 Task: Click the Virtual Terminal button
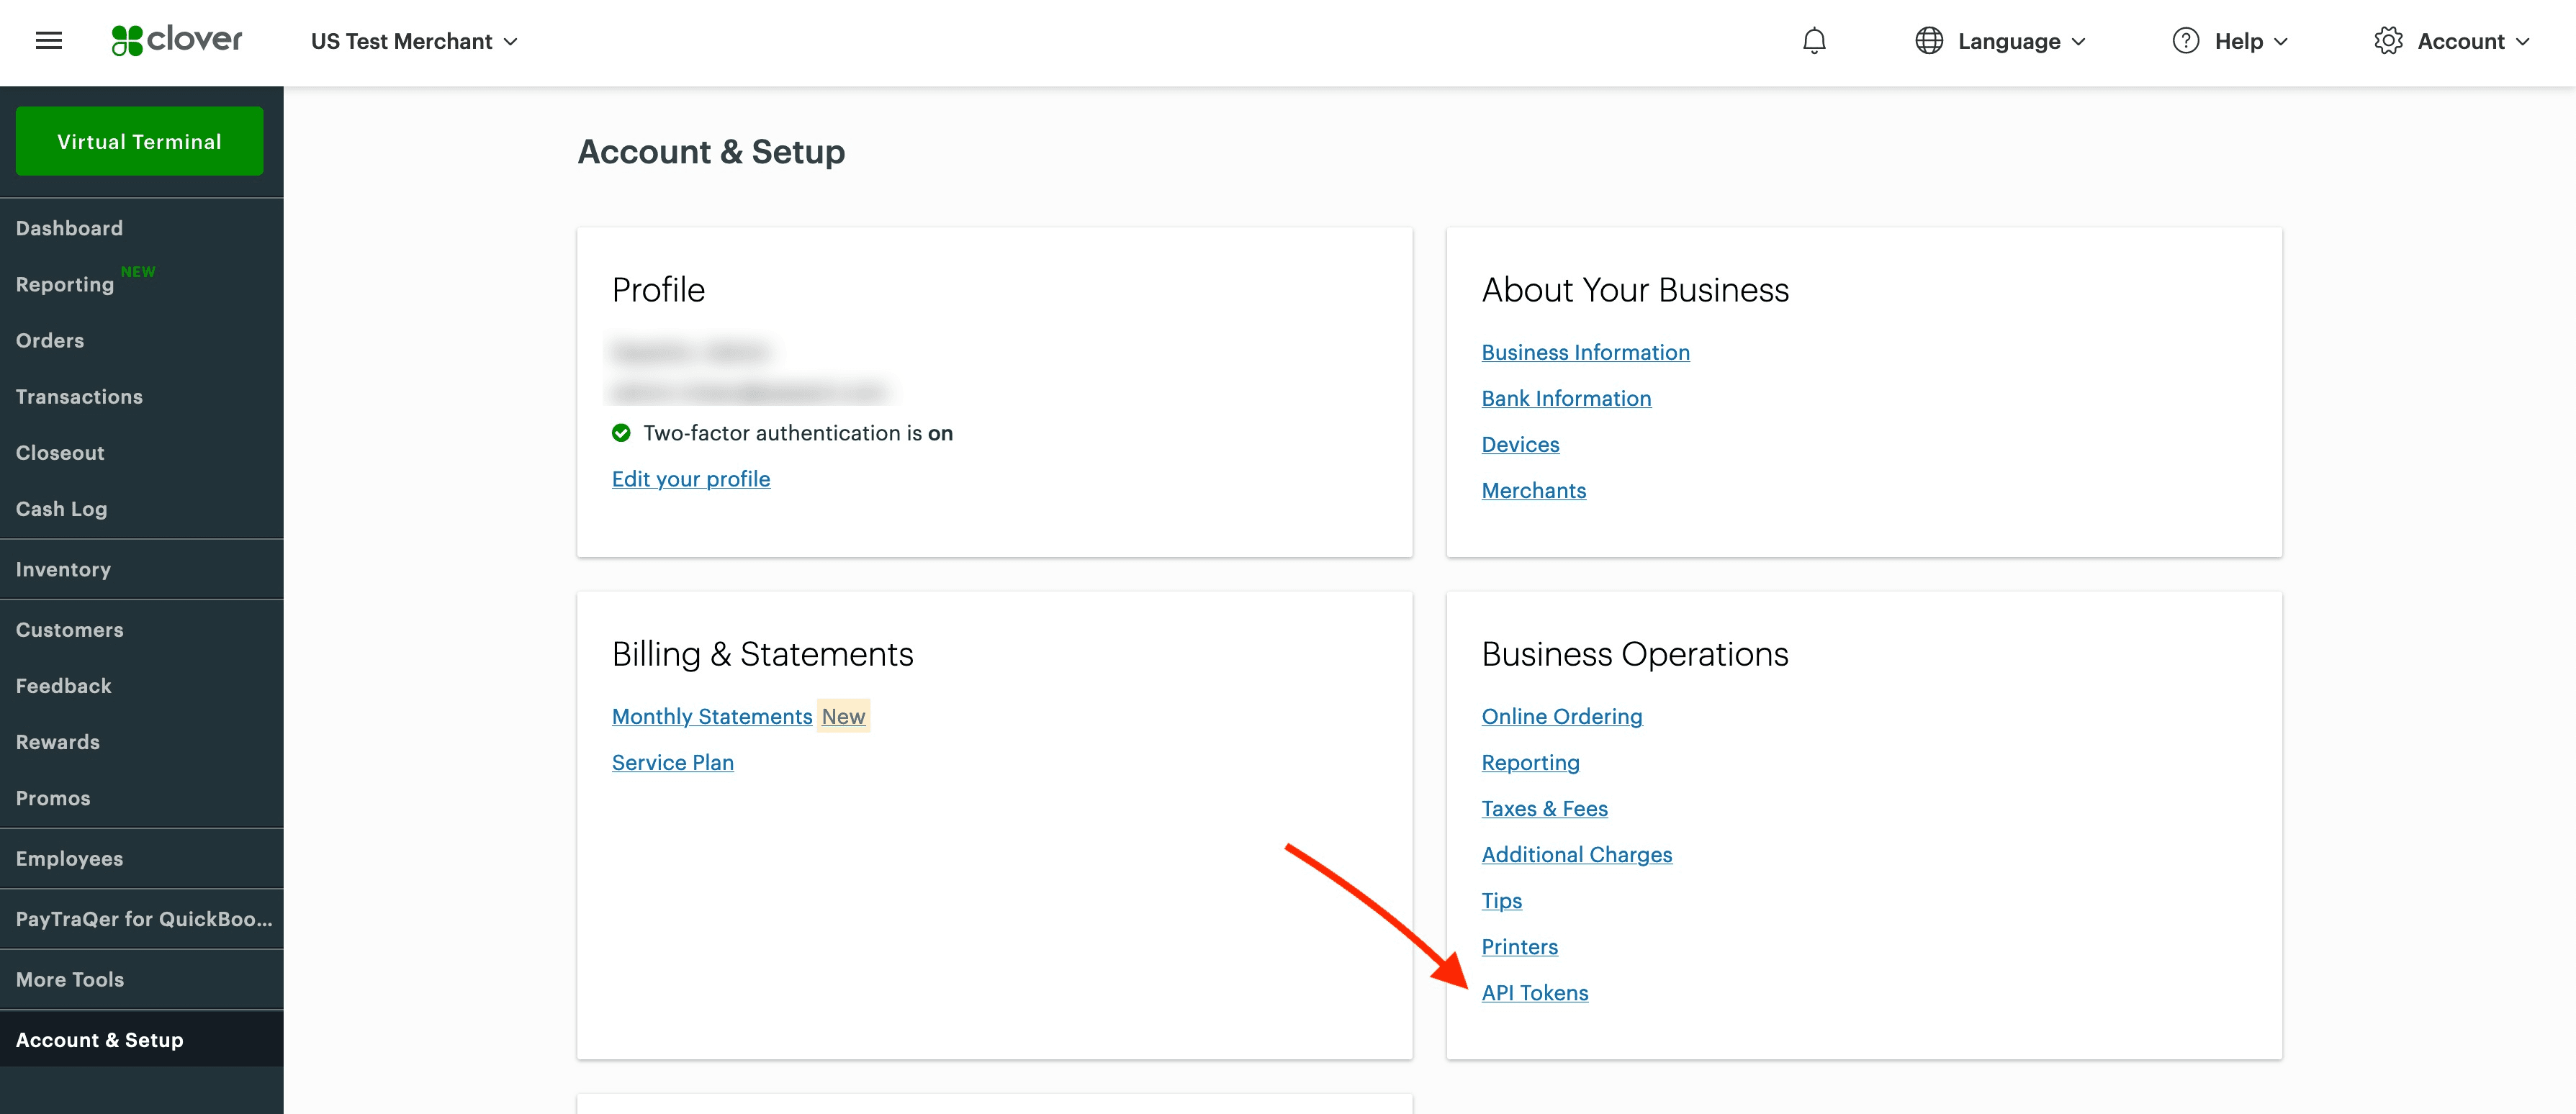point(138,141)
